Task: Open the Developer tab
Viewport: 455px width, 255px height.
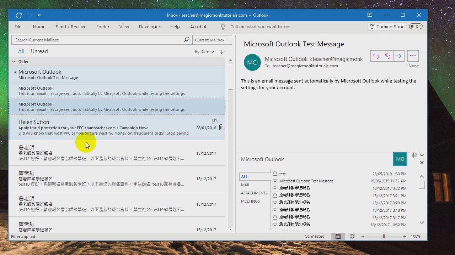Action: point(149,27)
